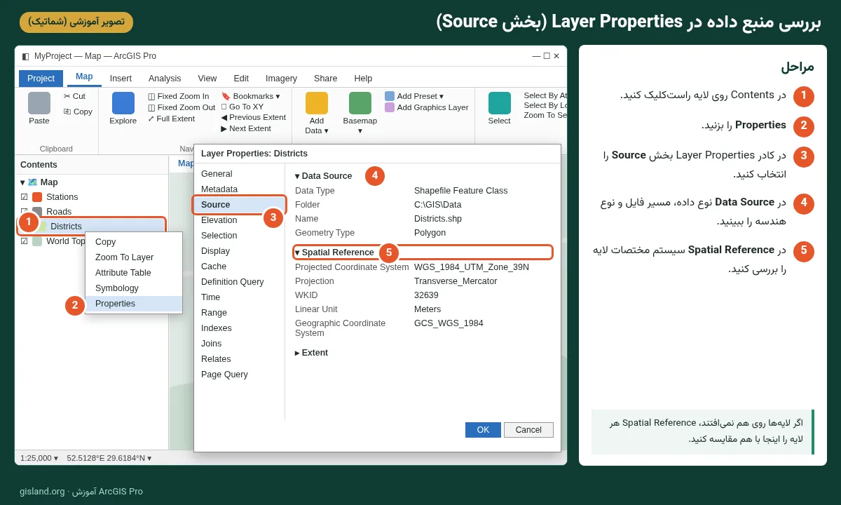Viewport: 841px width, 505px height.
Task: Click the Folder value C:\GIS\Data
Action: 437,205
